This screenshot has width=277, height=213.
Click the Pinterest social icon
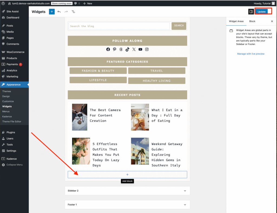(114, 49)
